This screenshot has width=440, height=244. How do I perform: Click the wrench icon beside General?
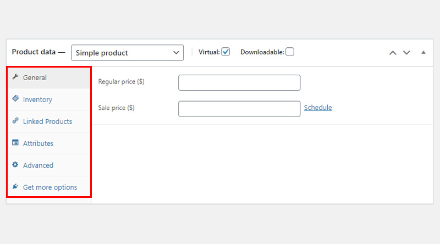pos(15,77)
